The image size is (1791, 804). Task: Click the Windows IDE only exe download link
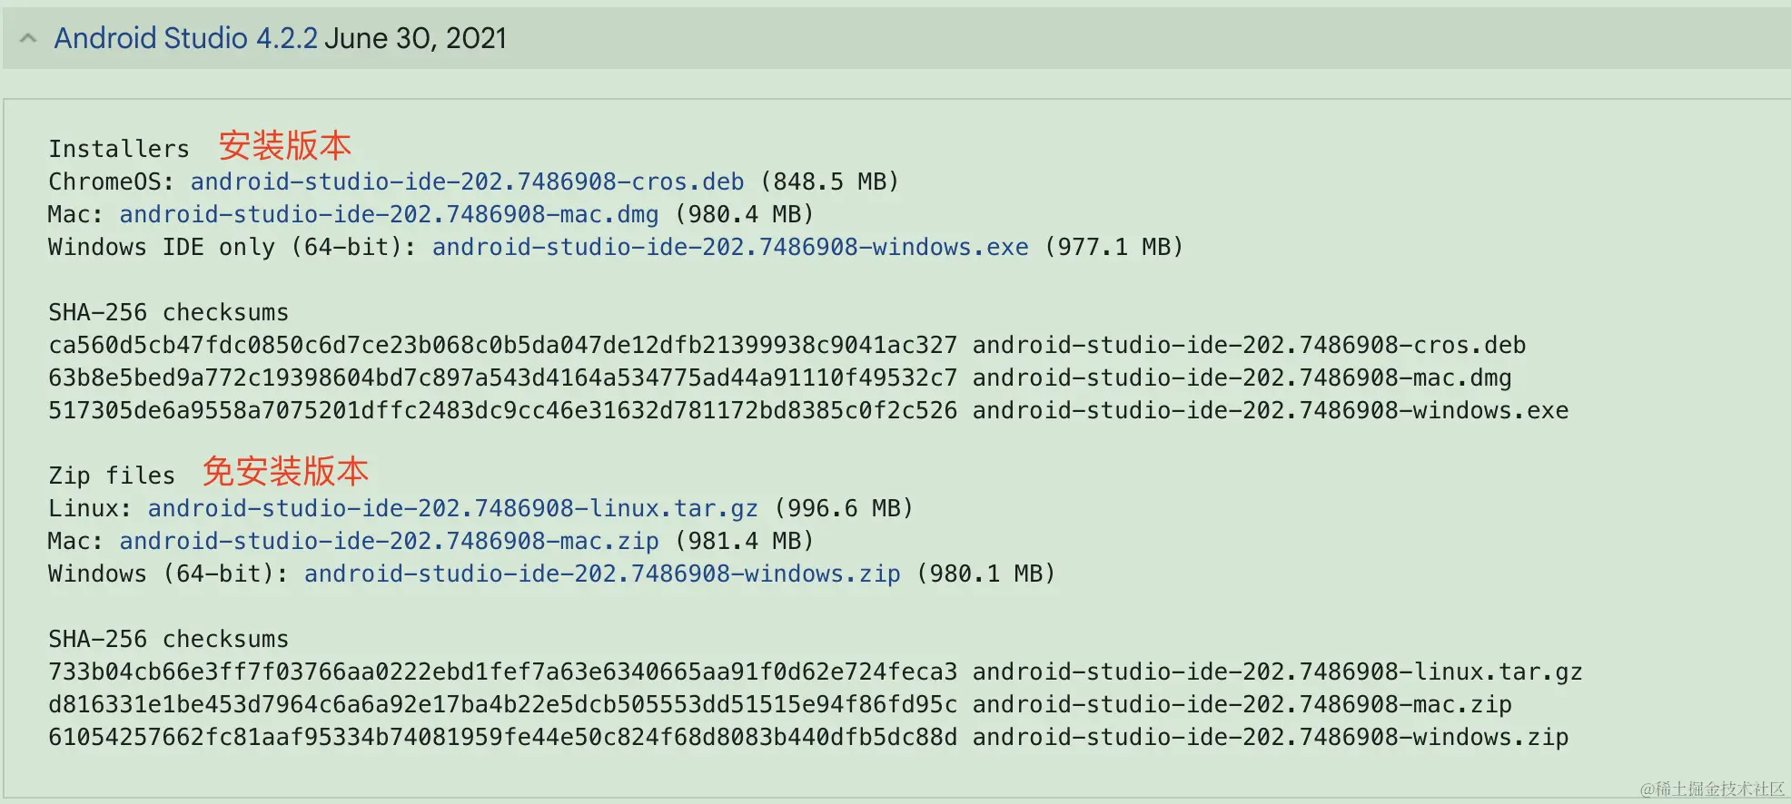point(729,246)
